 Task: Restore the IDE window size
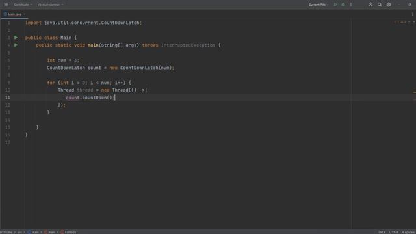click(x=409, y=5)
